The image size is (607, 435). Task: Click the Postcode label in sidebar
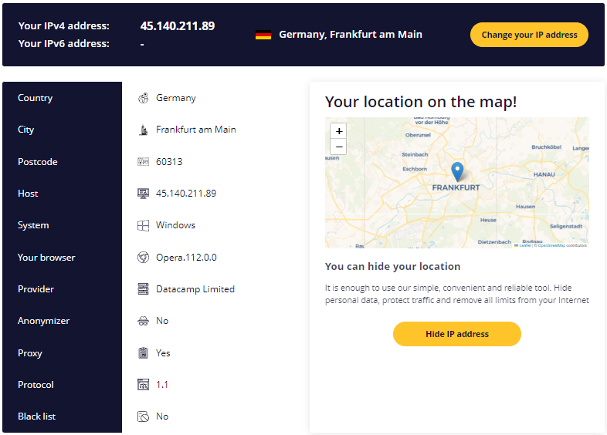38,162
